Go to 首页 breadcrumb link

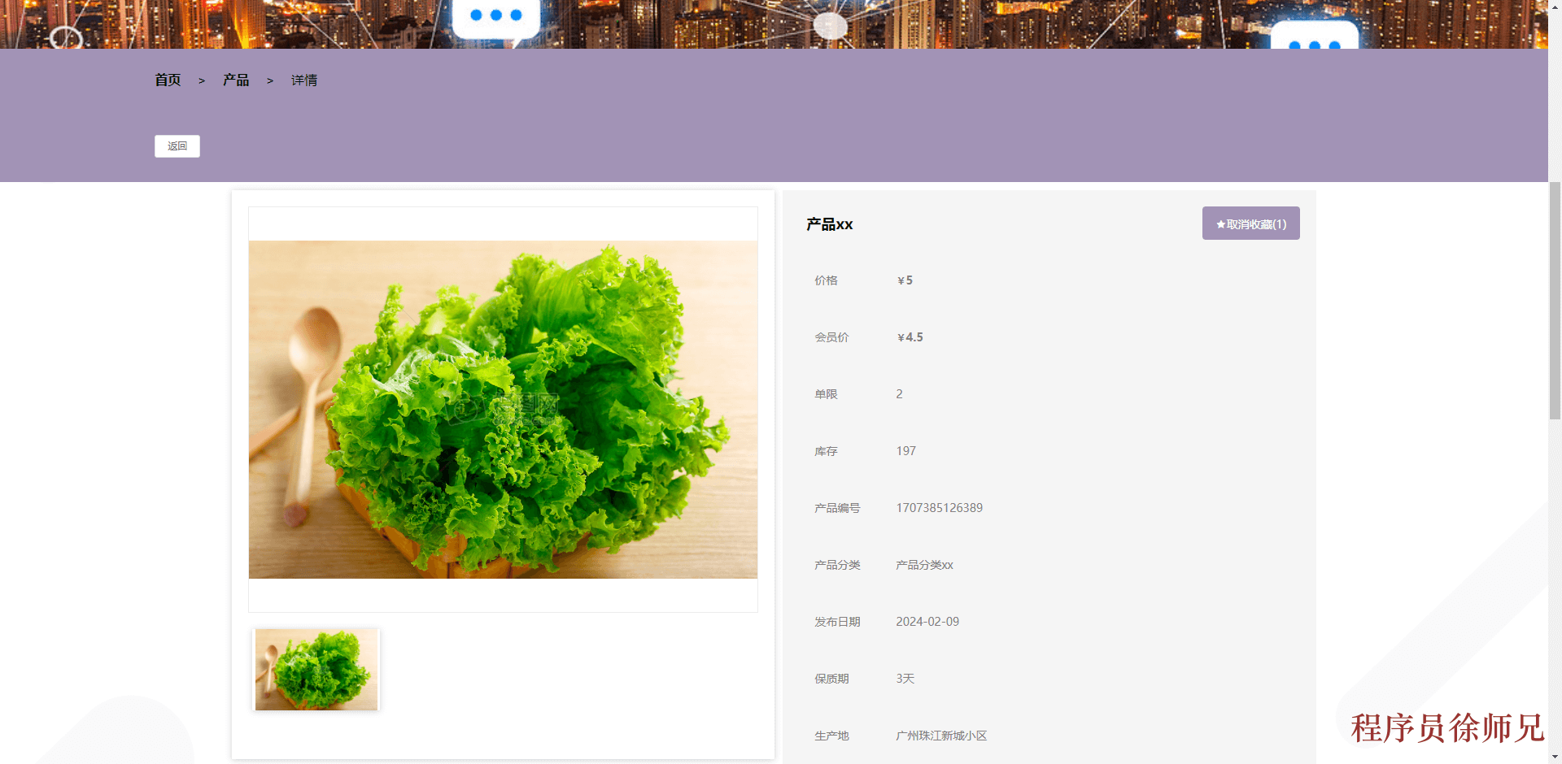[168, 80]
